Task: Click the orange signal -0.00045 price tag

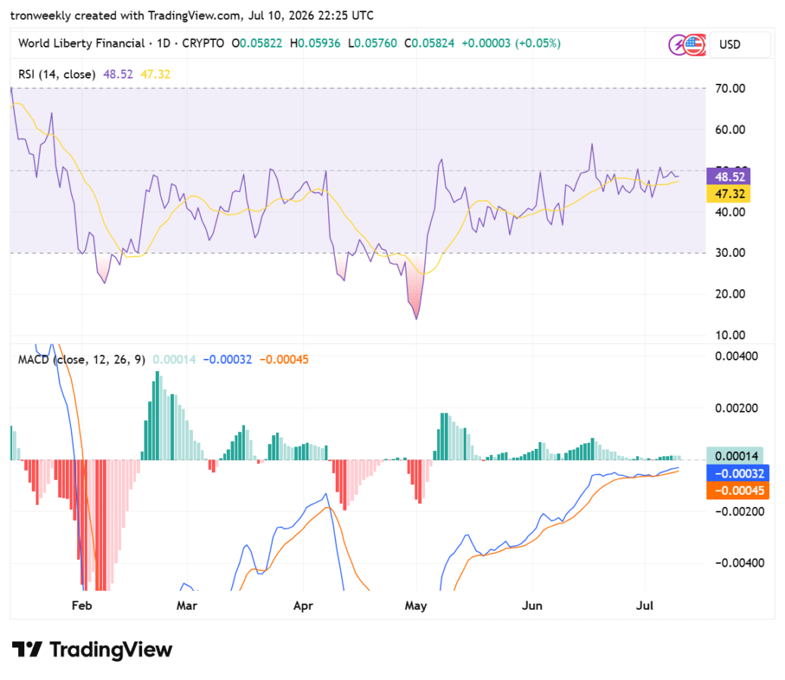Action: pos(737,490)
